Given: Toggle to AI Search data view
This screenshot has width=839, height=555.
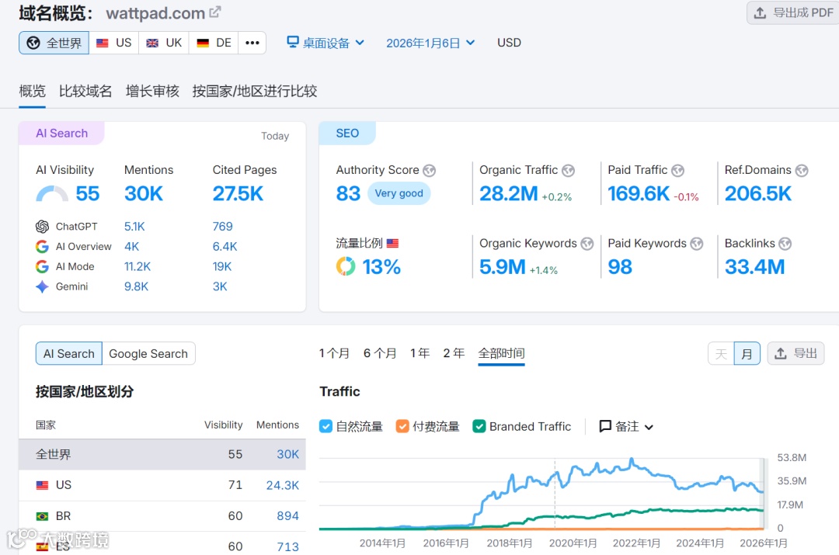Looking at the screenshot, I should pos(69,353).
